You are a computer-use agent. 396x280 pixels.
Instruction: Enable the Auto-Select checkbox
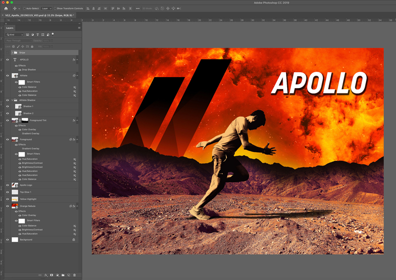pyautogui.click(x=24, y=8)
